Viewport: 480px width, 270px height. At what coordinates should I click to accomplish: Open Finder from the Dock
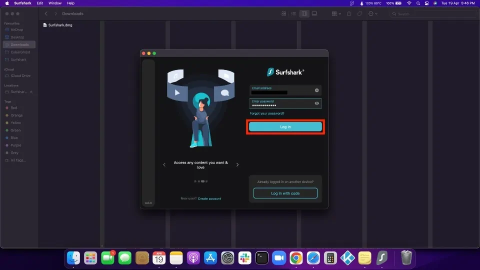coord(73,258)
